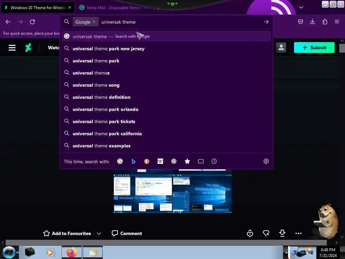Open the Windows Start orb
The image size is (345, 259).
pyautogui.click(x=9, y=252)
